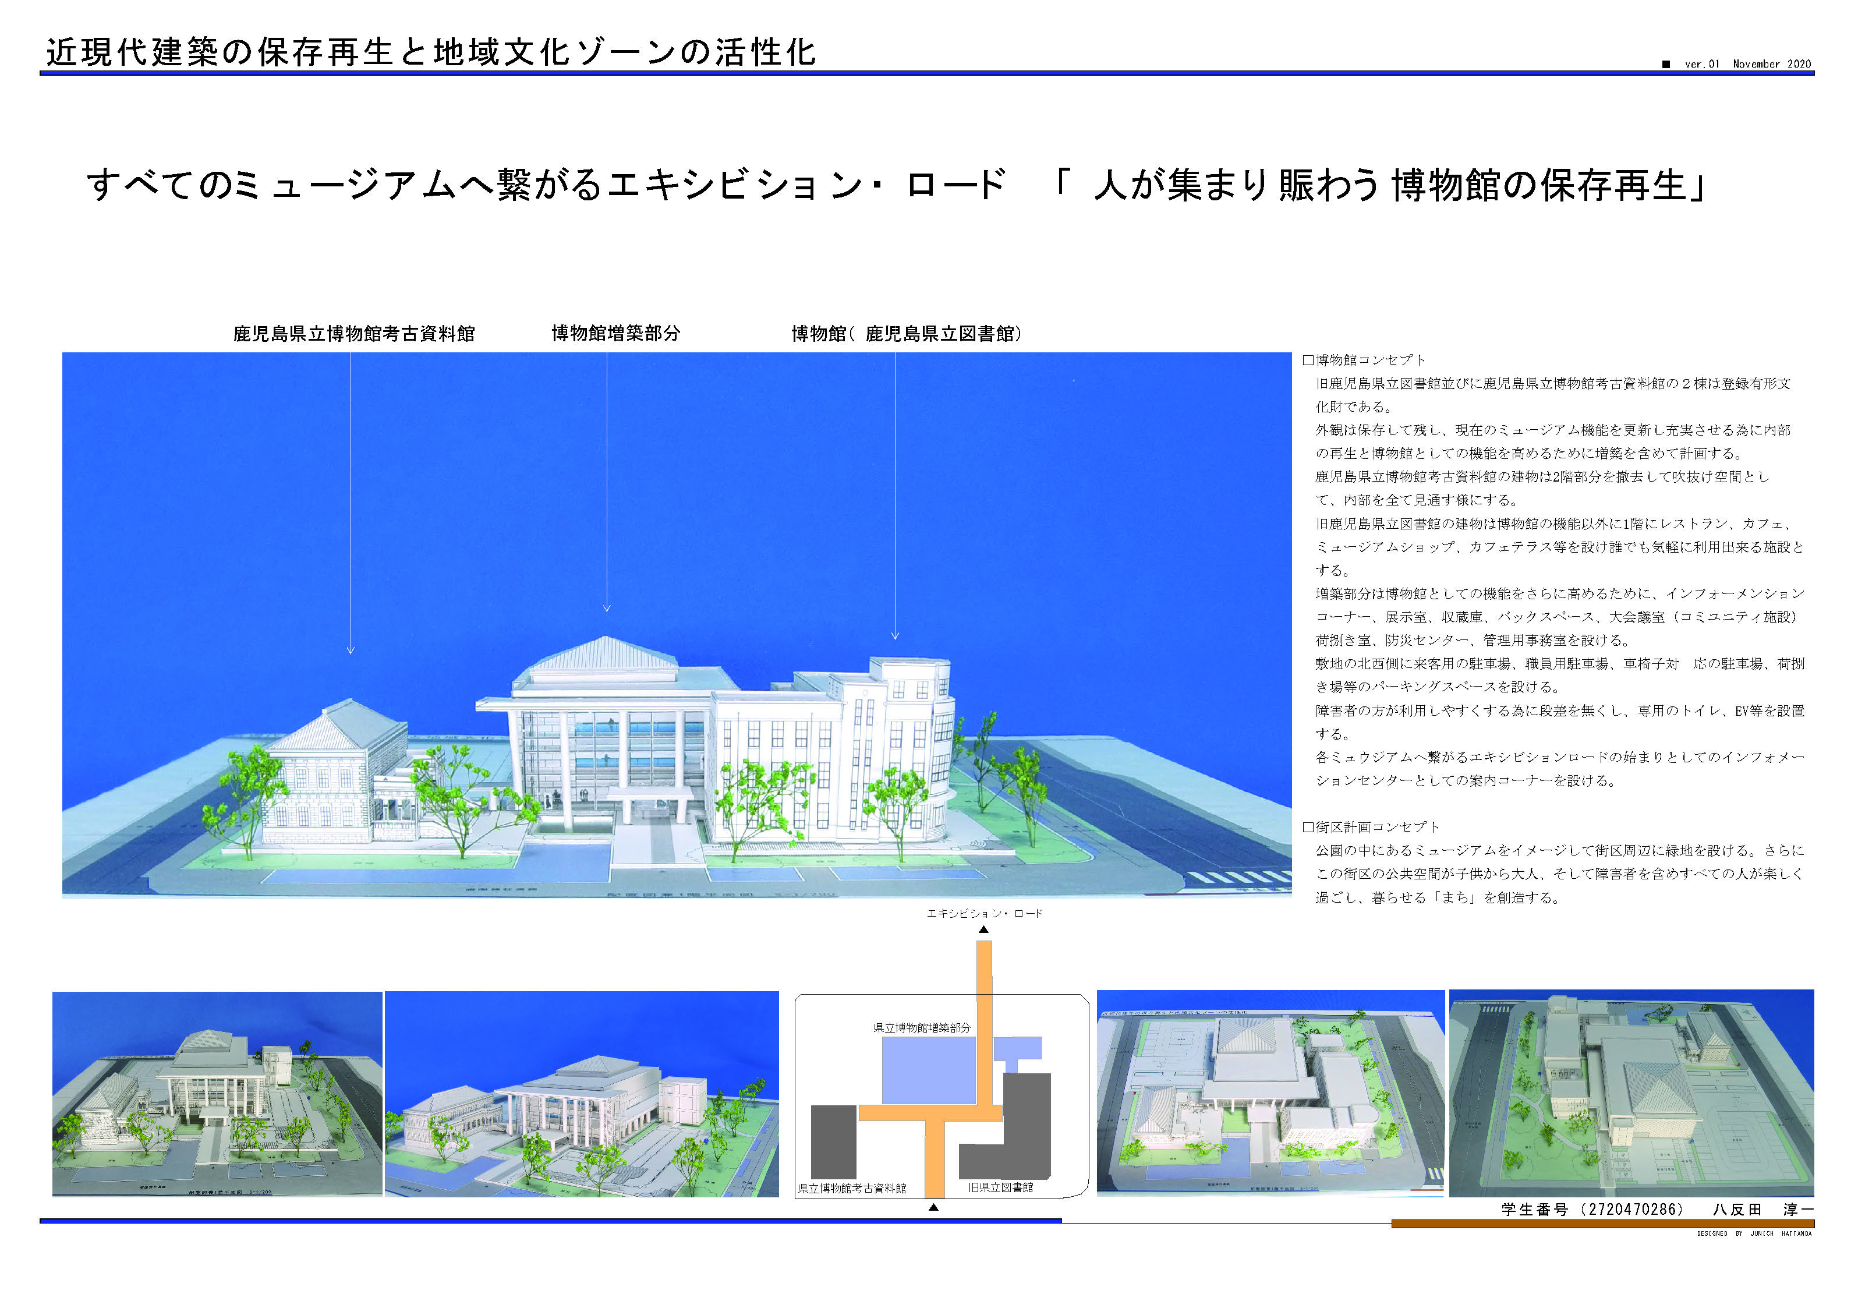The width and height of the screenshot is (1851, 1308).
Task: Click the 博物館(鹿児島県立図書館) label above the photo
Action: pyautogui.click(x=906, y=334)
